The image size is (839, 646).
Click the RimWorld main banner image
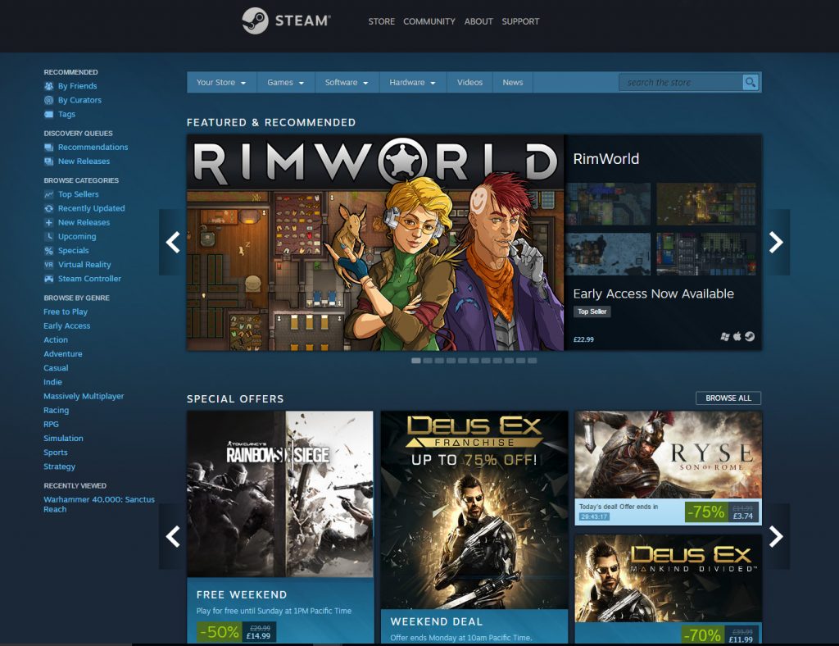coord(375,243)
